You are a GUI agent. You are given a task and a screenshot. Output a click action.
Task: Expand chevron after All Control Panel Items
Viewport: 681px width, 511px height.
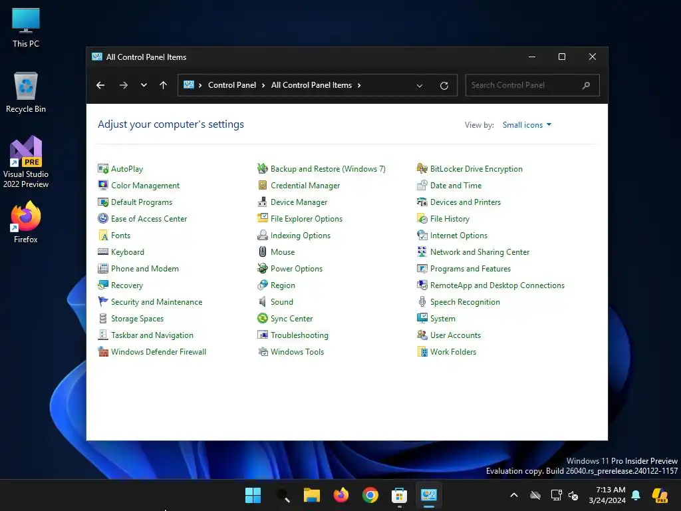click(358, 85)
